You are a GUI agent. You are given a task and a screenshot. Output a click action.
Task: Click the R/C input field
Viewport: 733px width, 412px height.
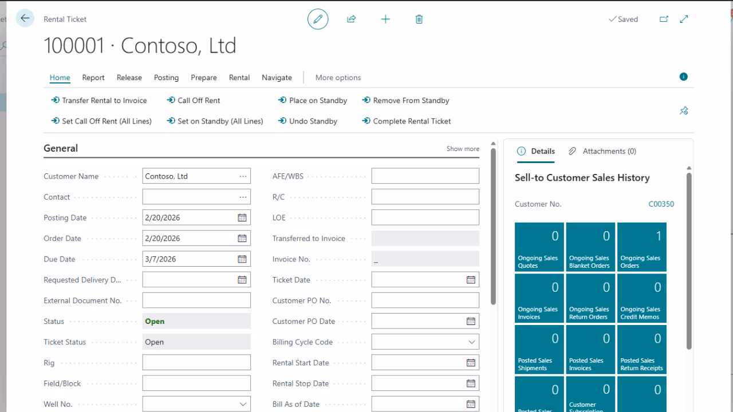(x=425, y=197)
